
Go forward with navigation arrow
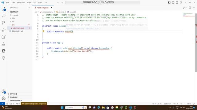62,2
